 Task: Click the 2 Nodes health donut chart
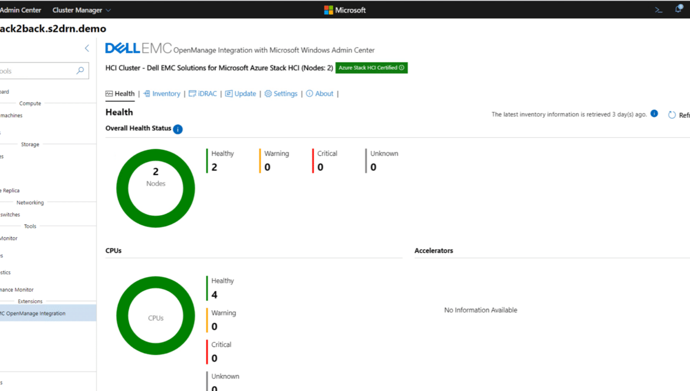[x=155, y=188]
